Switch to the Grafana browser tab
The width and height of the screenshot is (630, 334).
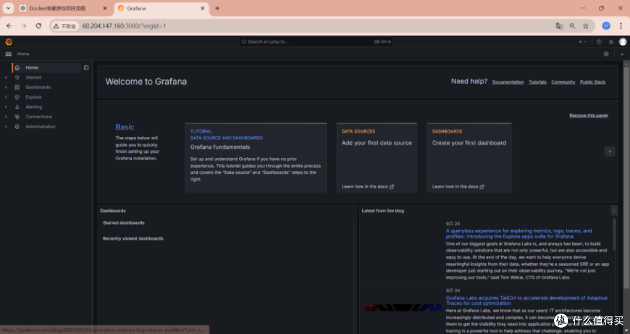[x=162, y=8]
